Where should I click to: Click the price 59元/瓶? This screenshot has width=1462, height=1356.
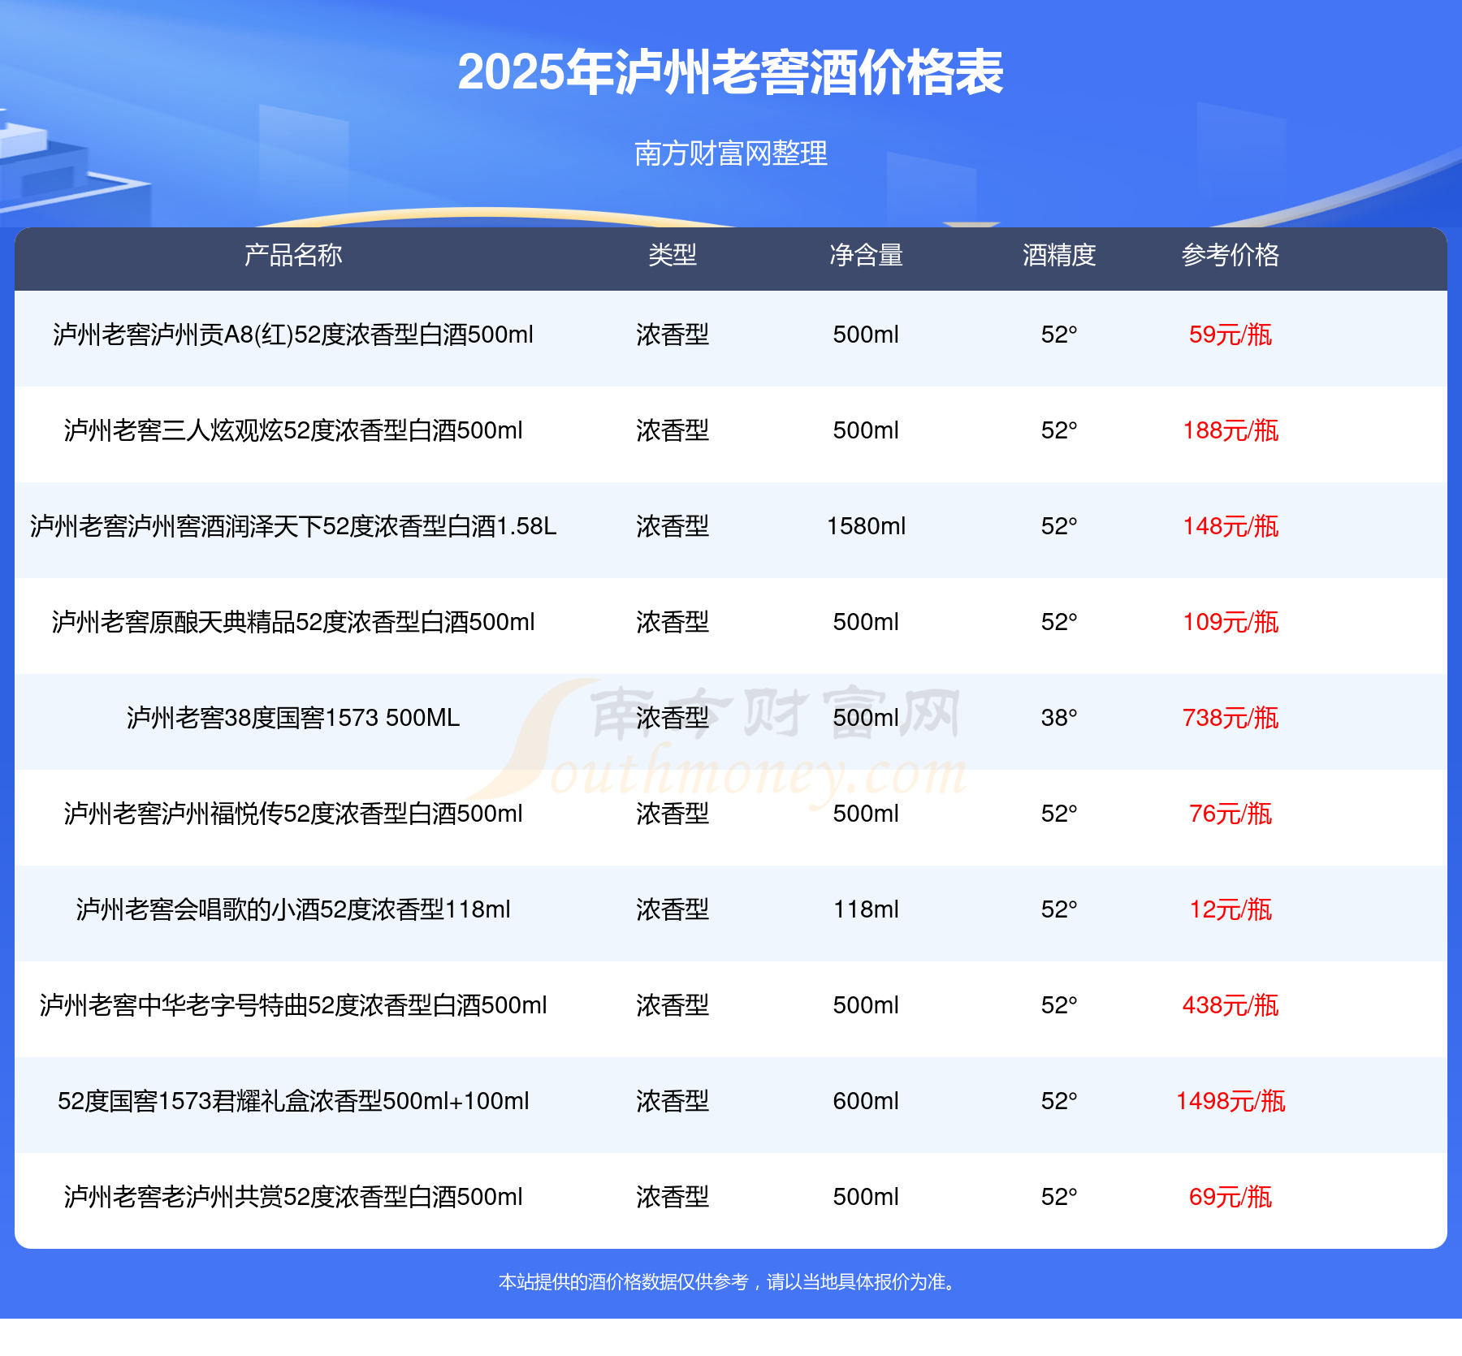click(1231, 335)
